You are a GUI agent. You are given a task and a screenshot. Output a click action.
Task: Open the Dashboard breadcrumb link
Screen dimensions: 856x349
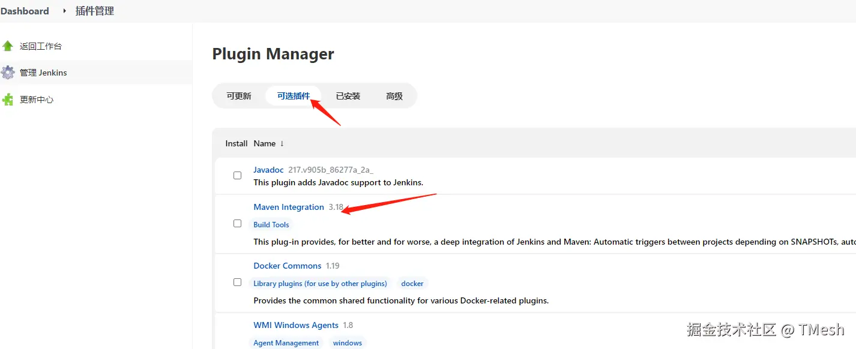pos(25,11)
